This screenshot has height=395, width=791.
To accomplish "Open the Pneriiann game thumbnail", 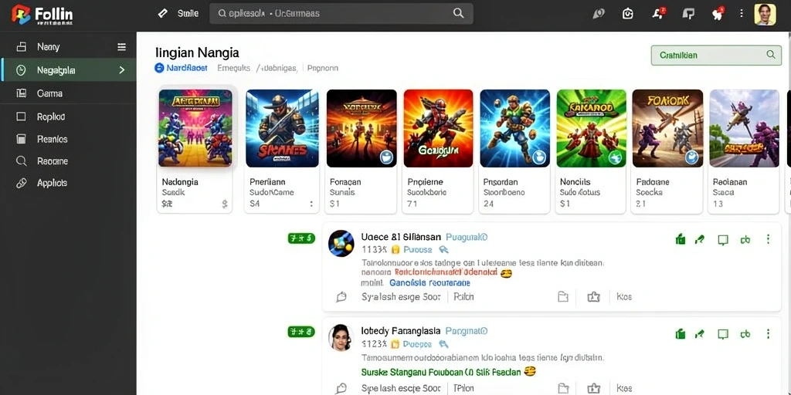I will coord(282,128).
